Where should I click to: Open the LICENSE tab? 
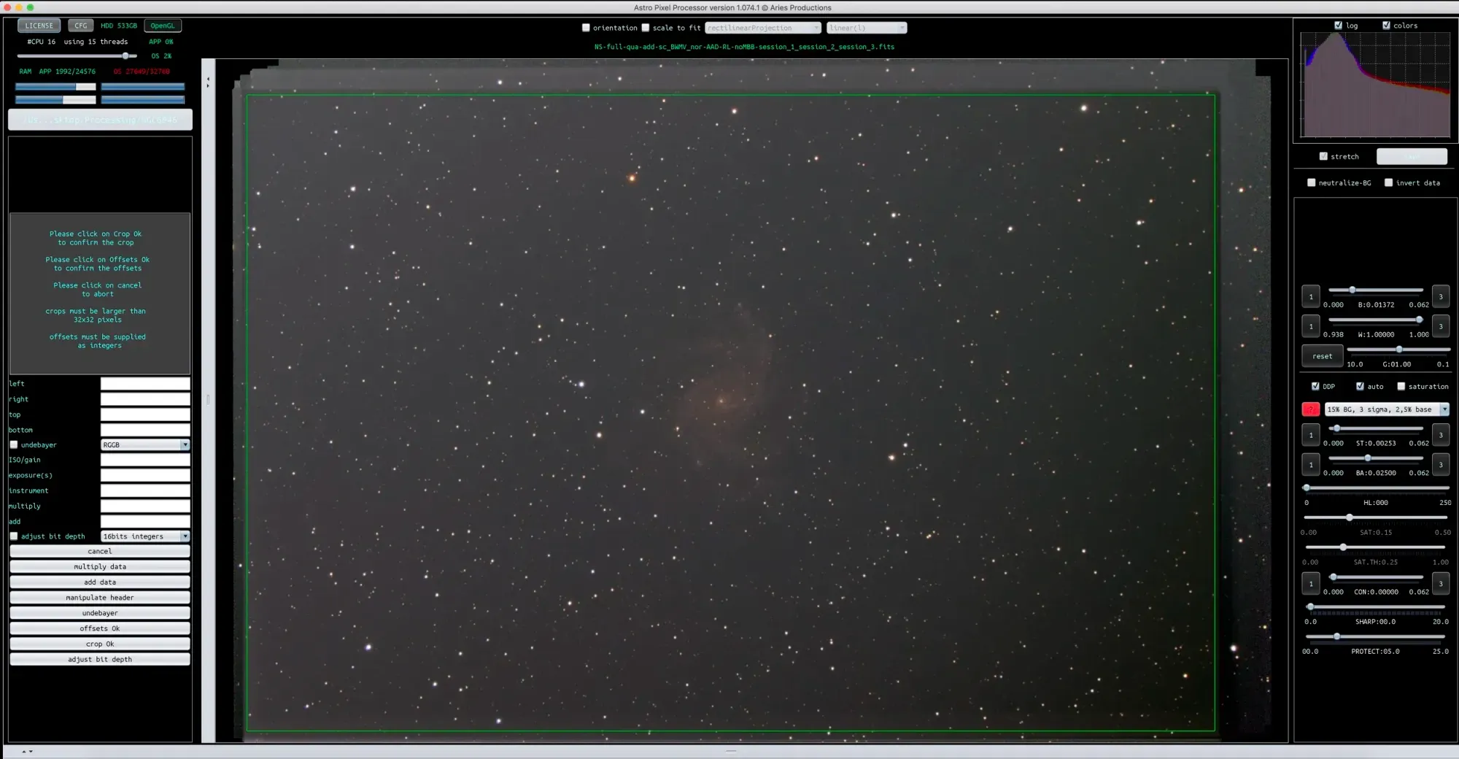[x=39, y=26]
